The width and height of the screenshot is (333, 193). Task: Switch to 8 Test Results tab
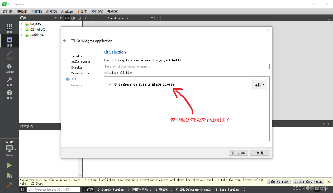click(x=227, y=190)
